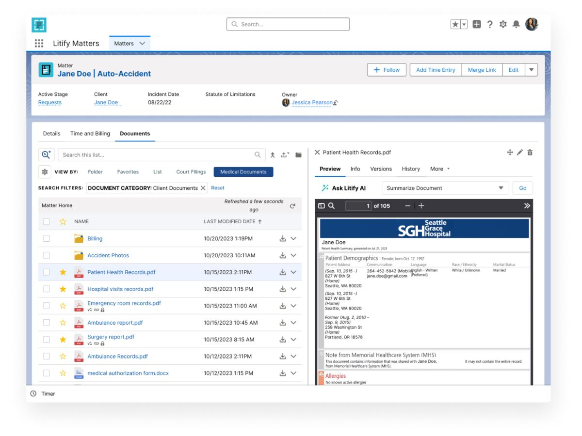Click Add Time Entry button
This screenshot has width=582, height=436.
point(436,70)
